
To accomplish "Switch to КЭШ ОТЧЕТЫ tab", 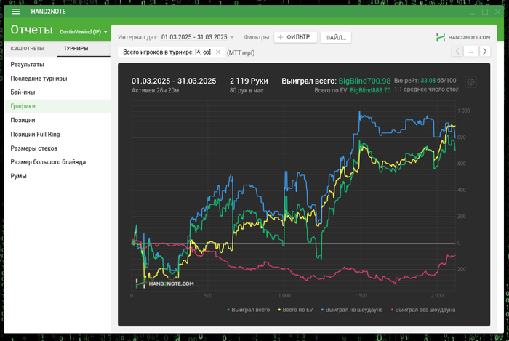I will [x=28, y=48].
